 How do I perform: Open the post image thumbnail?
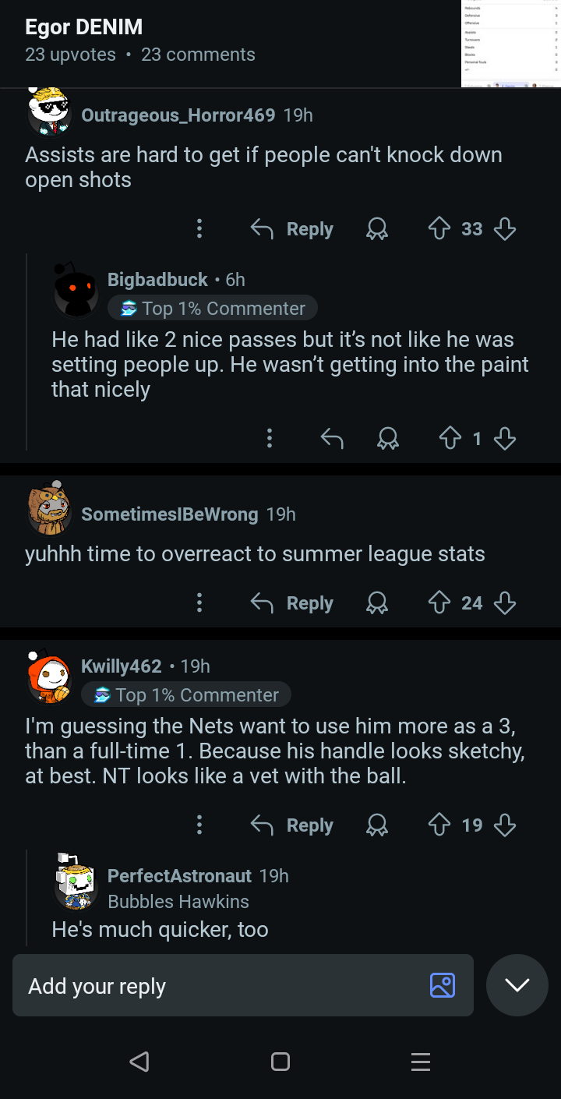click(x=510, y=43)
